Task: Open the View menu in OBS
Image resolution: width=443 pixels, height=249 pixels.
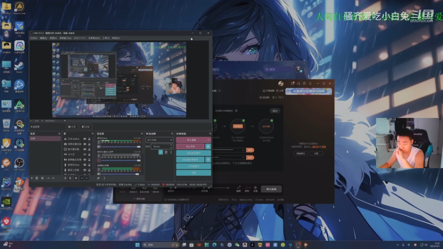Action: 53,38
